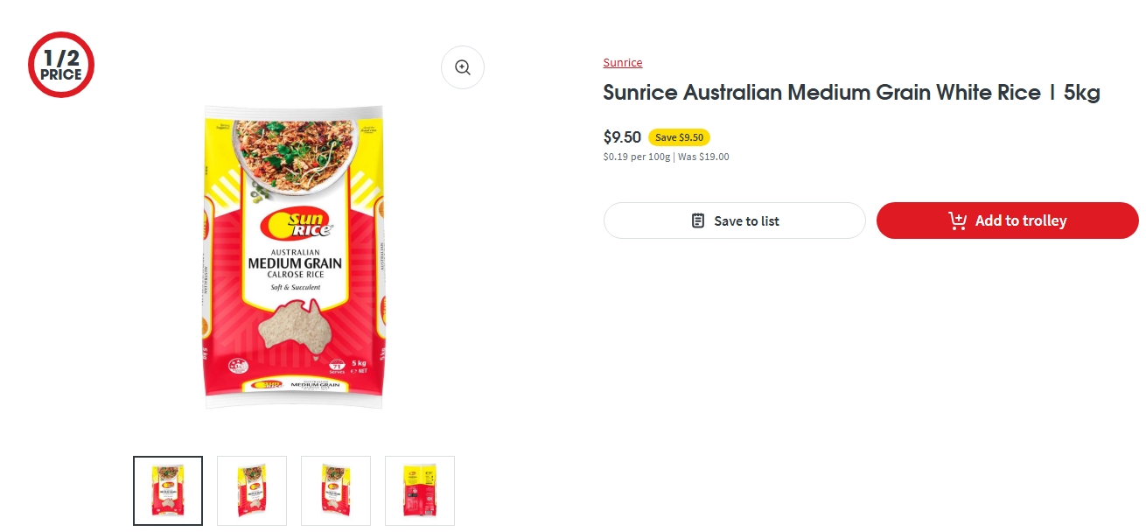
Task: Select the nutrition label thumbnail
Action: [419, 491]
